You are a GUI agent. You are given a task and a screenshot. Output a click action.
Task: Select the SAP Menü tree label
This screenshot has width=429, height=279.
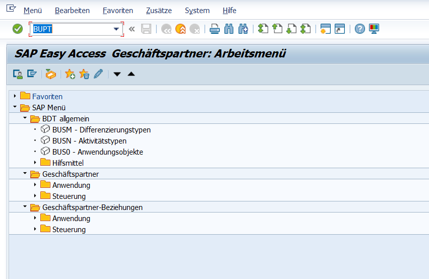pos(49,108)
